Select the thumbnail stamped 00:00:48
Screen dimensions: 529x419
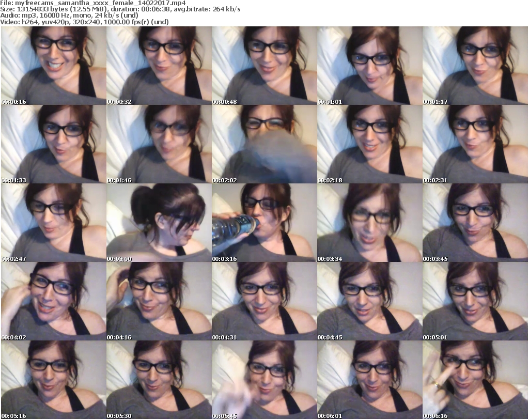264,66
